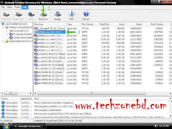Click the VMware Virtual IDE drive icon

pyautogui.click(x=7, y=27)
